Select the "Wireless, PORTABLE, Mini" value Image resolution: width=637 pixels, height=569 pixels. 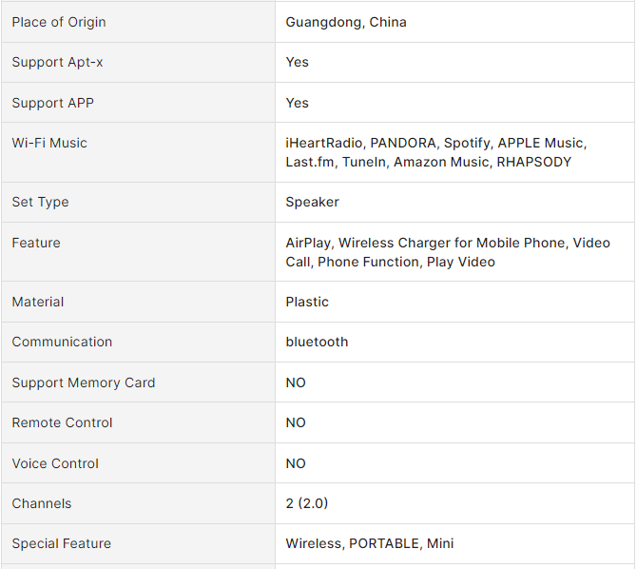pyautogui.click(x=369, y=543)
